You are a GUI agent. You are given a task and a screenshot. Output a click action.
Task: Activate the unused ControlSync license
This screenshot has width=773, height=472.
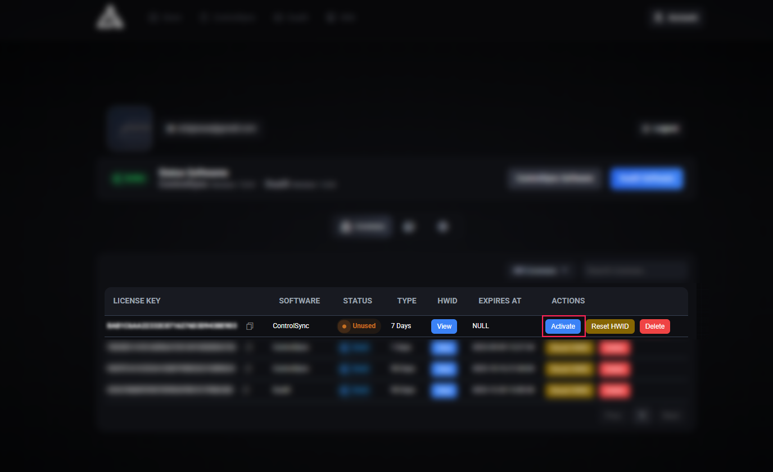pos(563,326)
